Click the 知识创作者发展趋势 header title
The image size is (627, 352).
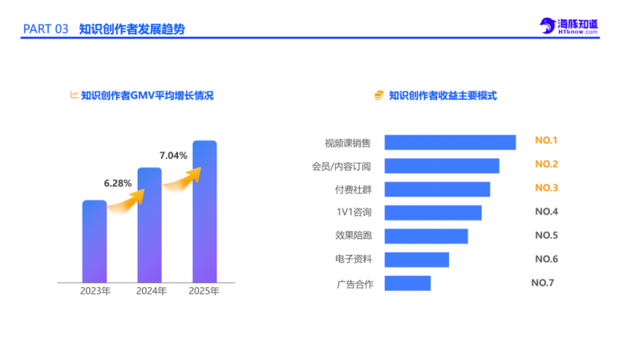point(132,28)
